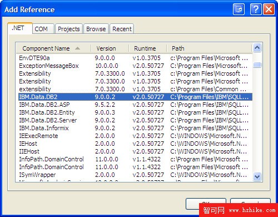The width and height of the screenshot is (278, 217).
Task: Click version 9.5.2.2 cell
Action: [105, 105]
